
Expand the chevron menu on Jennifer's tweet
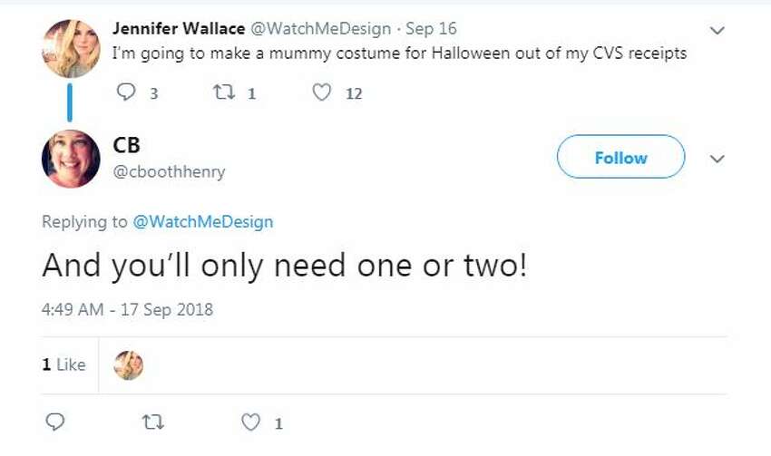[x=717, y=31]
